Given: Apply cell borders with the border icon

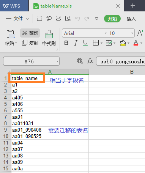Looking at the screenshot, I should click(x=96, y=43).
